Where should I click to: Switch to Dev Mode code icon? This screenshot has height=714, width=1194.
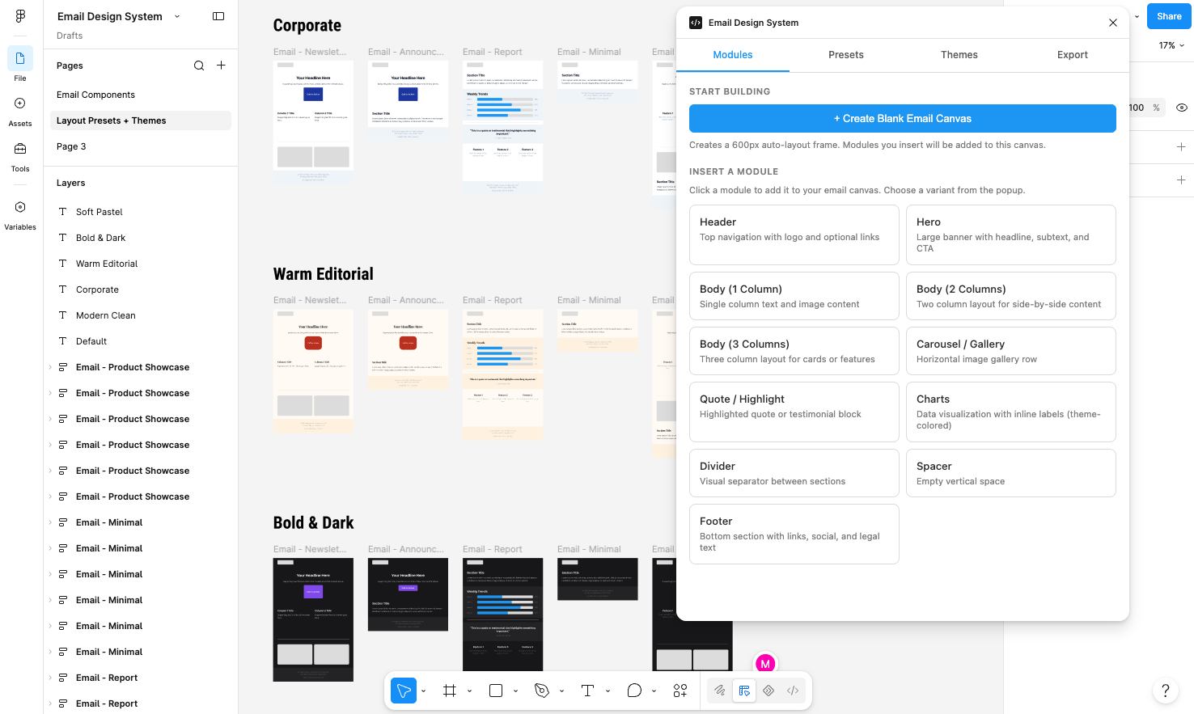(793, 691)
